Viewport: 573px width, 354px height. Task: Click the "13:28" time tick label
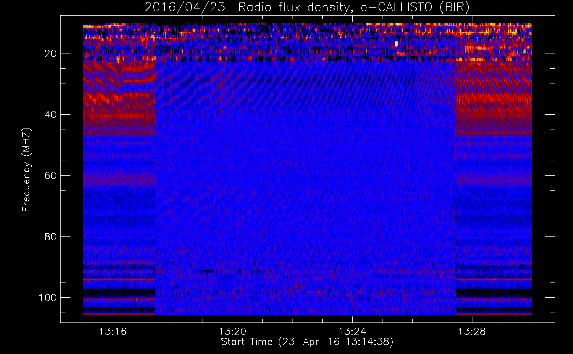tap(472, 332)
